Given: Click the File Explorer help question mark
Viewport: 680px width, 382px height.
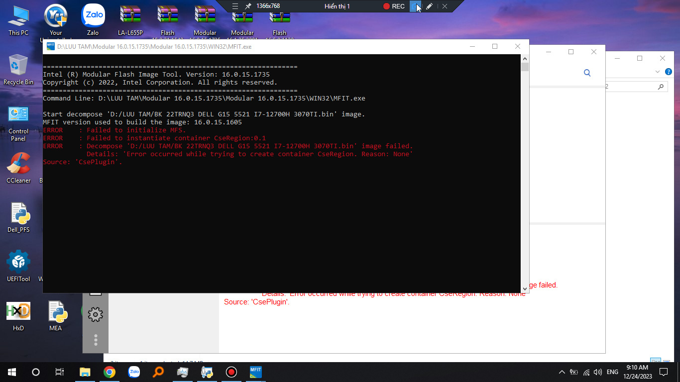Looking at the screenshot, I should tap(668, 72).
